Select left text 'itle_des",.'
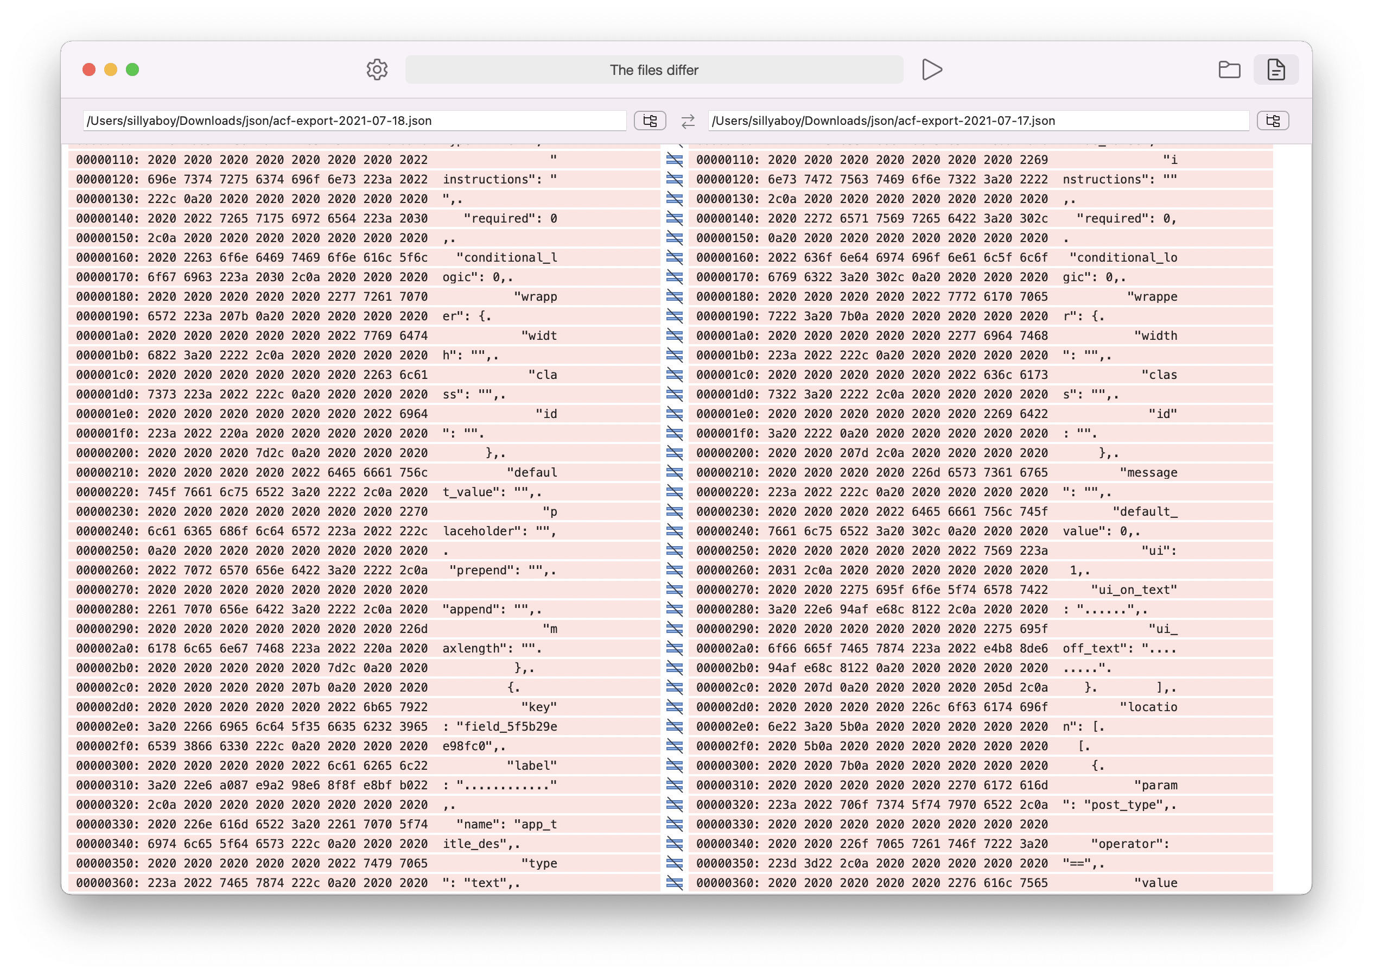Image resolution: width=1373 pixels, height=975 pixels. pyautogui.click(x=482, y=844)
